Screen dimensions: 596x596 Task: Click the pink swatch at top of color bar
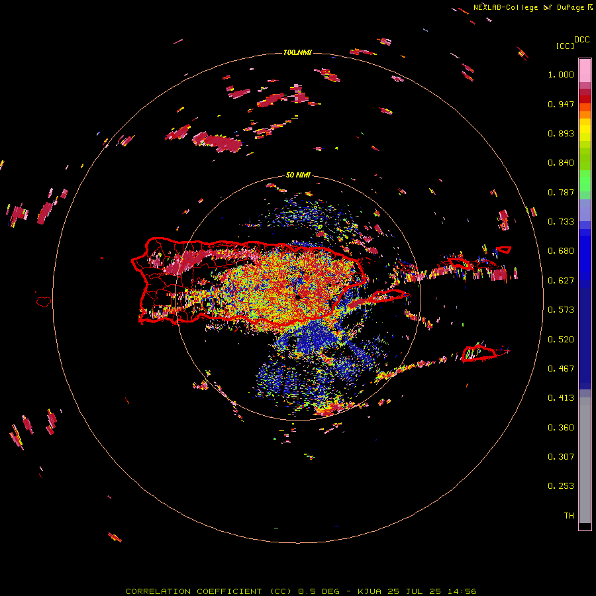585,70
